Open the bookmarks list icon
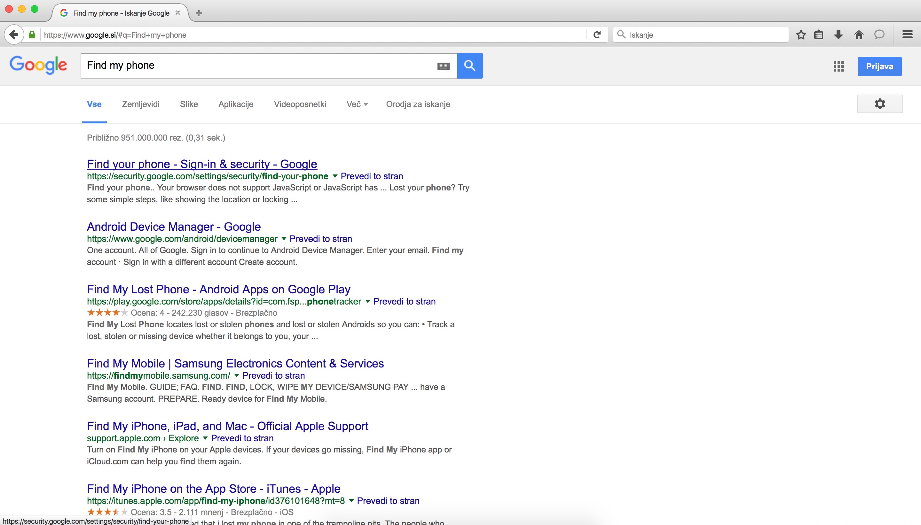 coord(819,35)
